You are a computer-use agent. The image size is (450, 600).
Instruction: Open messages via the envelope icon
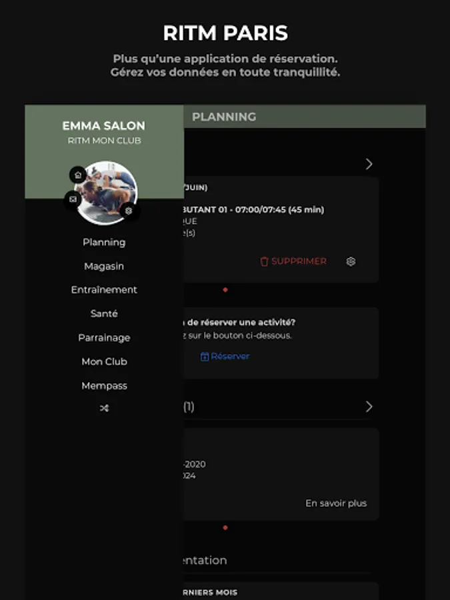[73, 199]
